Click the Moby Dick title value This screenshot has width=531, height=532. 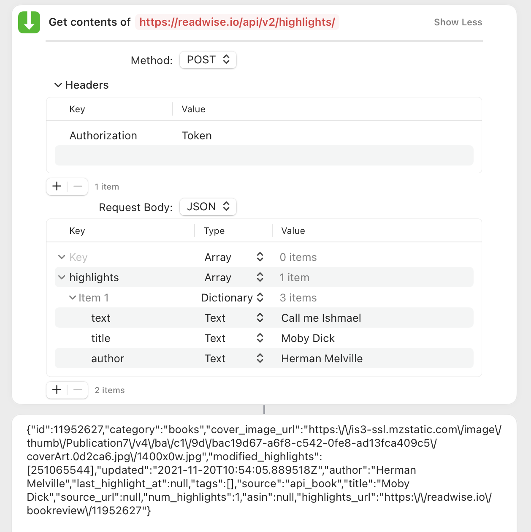point(308,338)
